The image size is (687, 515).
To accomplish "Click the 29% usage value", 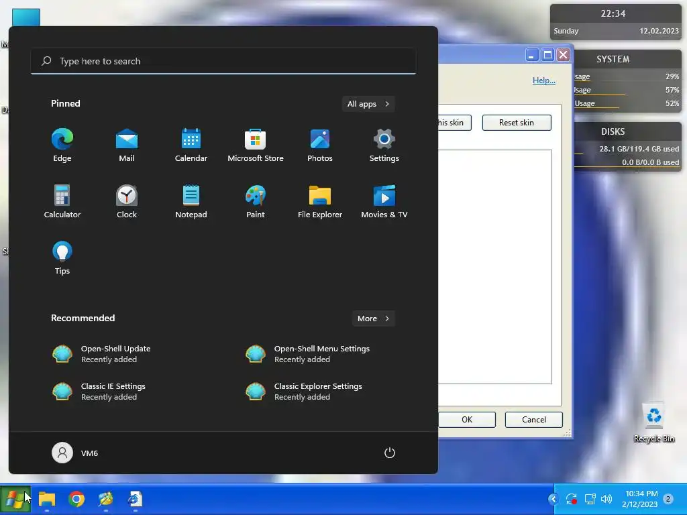I will [672, 76].
